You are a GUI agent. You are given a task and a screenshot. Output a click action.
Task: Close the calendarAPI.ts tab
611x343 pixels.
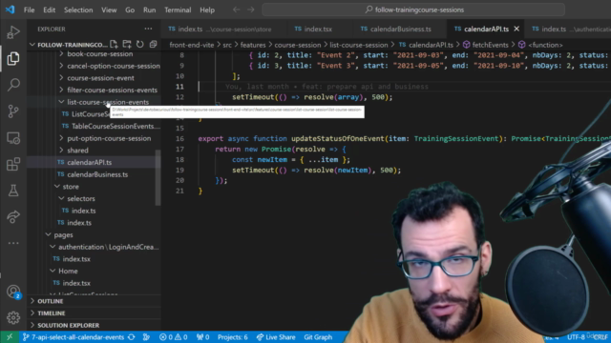tap(516, 29)
